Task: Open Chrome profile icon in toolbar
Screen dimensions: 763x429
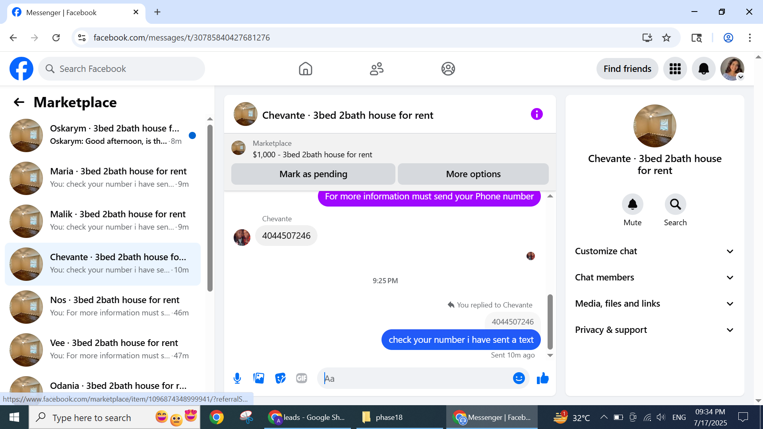Action: tap(728, 38)
